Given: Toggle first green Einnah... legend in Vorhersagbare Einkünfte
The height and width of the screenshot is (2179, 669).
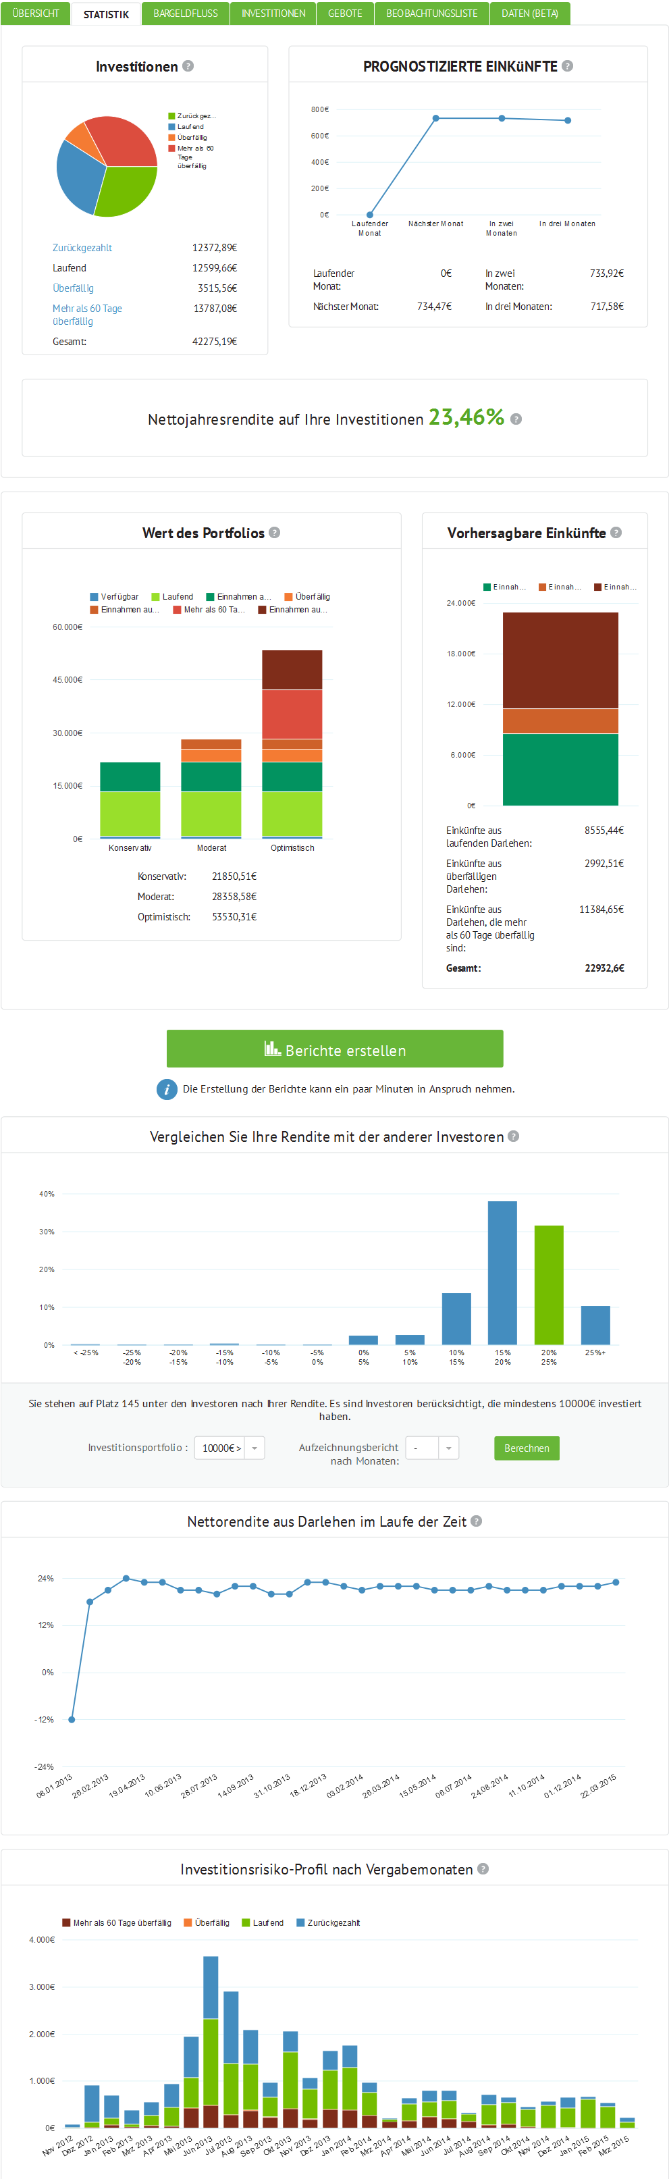Looking at the screenshot, I should pos(505,587).
